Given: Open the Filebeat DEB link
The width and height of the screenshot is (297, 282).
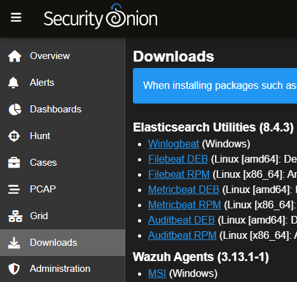Looking at the screenshot, I should pos(178,159).
